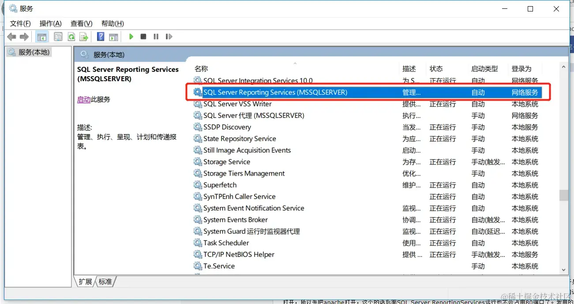Screen dimensions: 574x304
Task: Select SynTPEnh Caller Service row
Action: click(x=367, y=197)
